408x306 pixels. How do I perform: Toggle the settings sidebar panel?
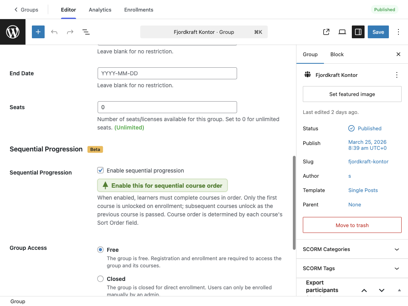[358, 32]
